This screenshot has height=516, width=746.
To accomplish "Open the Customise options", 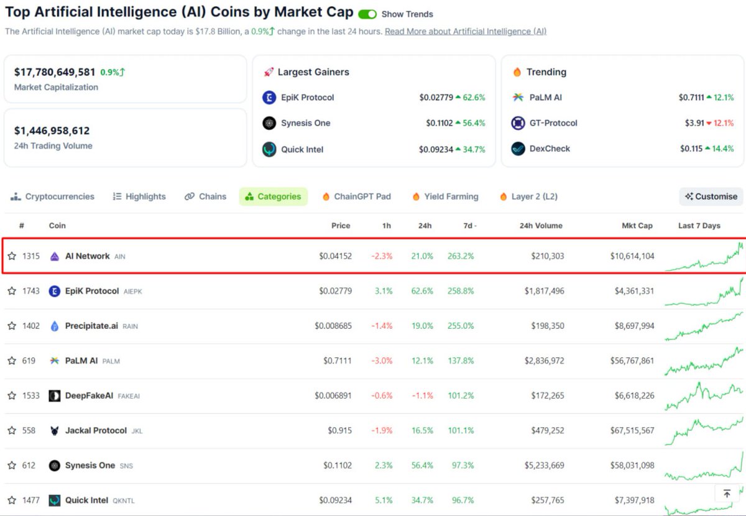I will click(711, 196).
